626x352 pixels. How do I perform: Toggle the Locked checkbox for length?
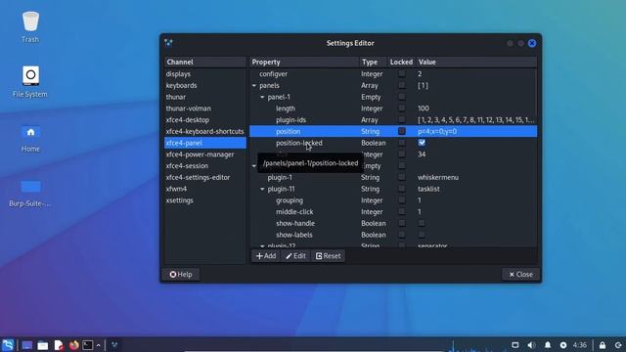(402, 109)
